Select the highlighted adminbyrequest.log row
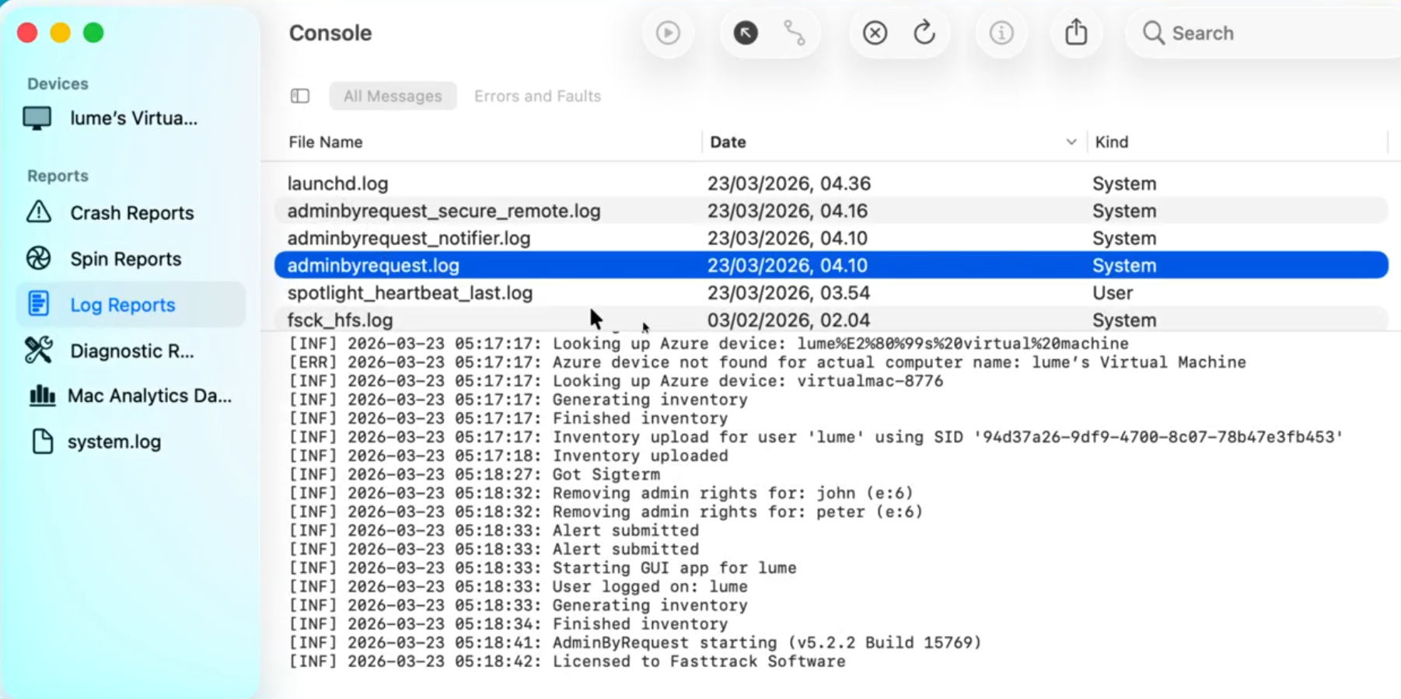This screenshot has height=699, width=1401. pyautogui.click(x=831, y=265)
